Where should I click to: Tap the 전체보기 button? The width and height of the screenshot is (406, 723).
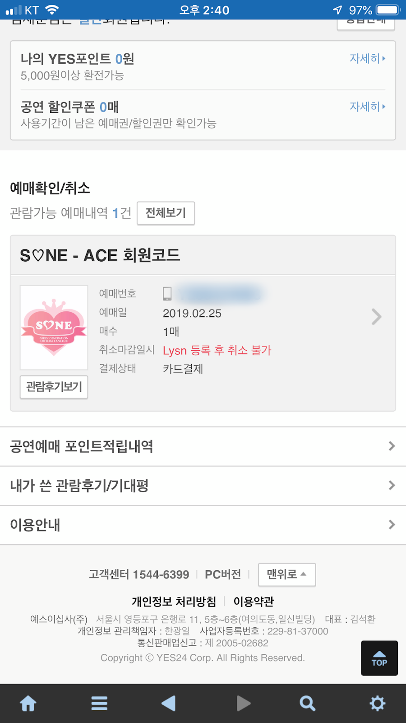(166, 213)
